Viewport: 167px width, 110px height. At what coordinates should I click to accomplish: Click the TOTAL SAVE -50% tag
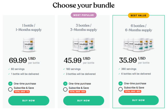[77, 92]
